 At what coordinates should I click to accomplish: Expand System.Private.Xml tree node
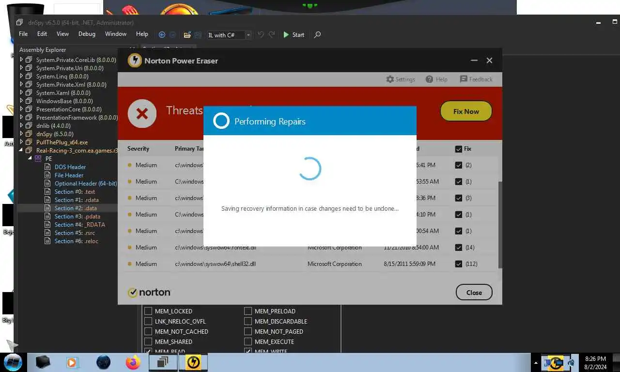[21, 84]
